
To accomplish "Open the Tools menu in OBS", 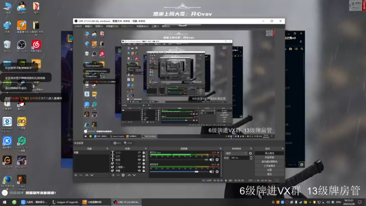I will (x=155, y=27).
